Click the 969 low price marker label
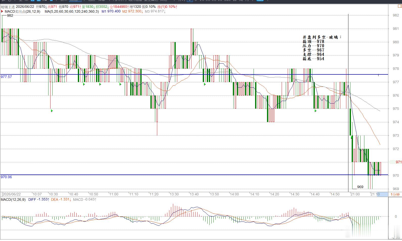The image size is (402, 241). click(x=360, y=187)
